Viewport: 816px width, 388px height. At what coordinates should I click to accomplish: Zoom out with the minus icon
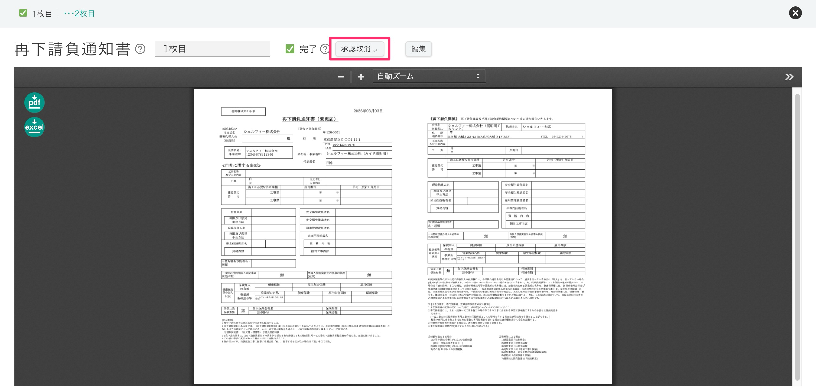[341, 77]
